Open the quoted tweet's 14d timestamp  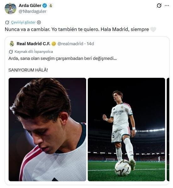(90, 44)
